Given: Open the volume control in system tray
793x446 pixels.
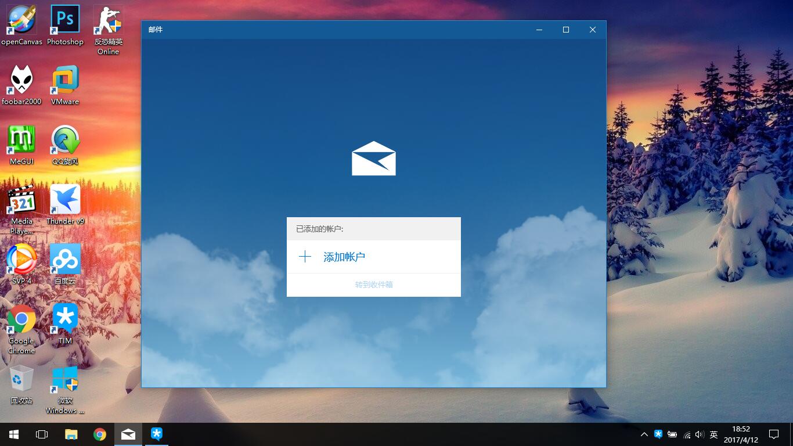Looking at the screenshot, I should (700, 434).
